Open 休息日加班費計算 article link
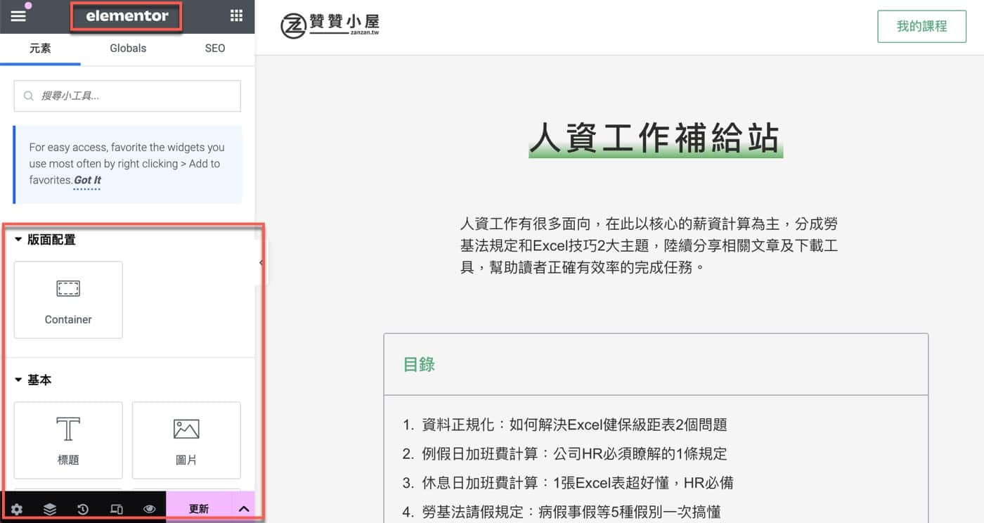This screenshot has height=523, width=984. (578, 483)
